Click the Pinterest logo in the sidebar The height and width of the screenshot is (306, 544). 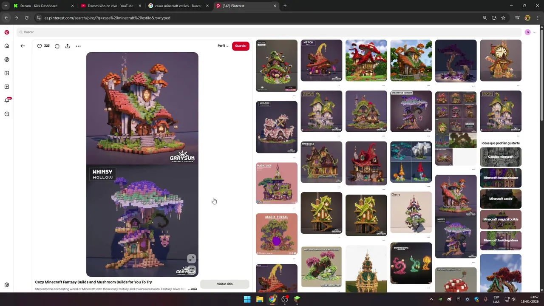(7, 32)
